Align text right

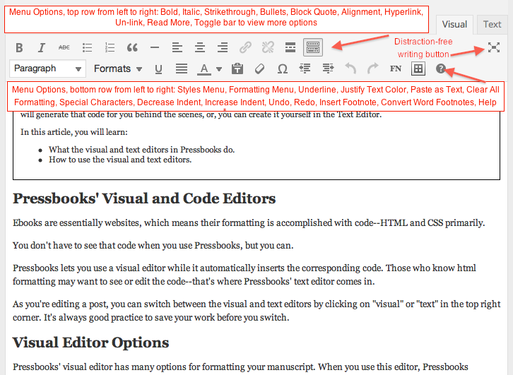click(x=223, y=48)
